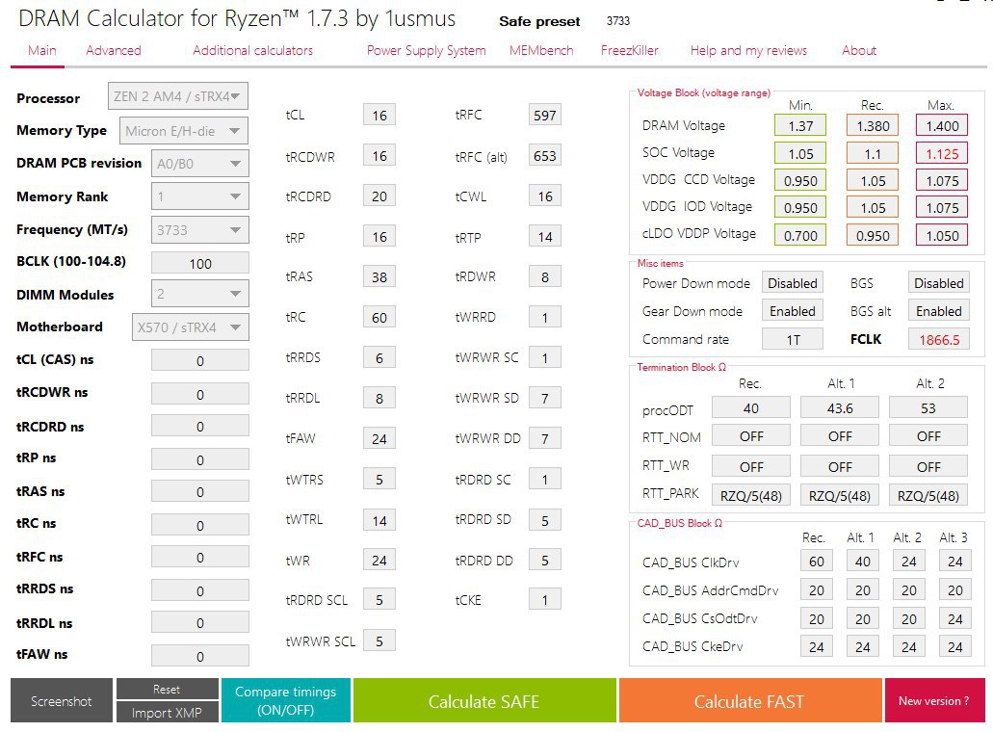
Task: Click the tCL (CAS) ns field
Action: (x=199, y=360)
